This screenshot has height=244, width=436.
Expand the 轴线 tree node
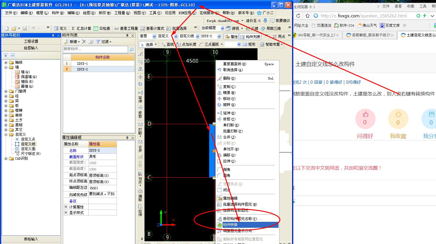(6, 62)
